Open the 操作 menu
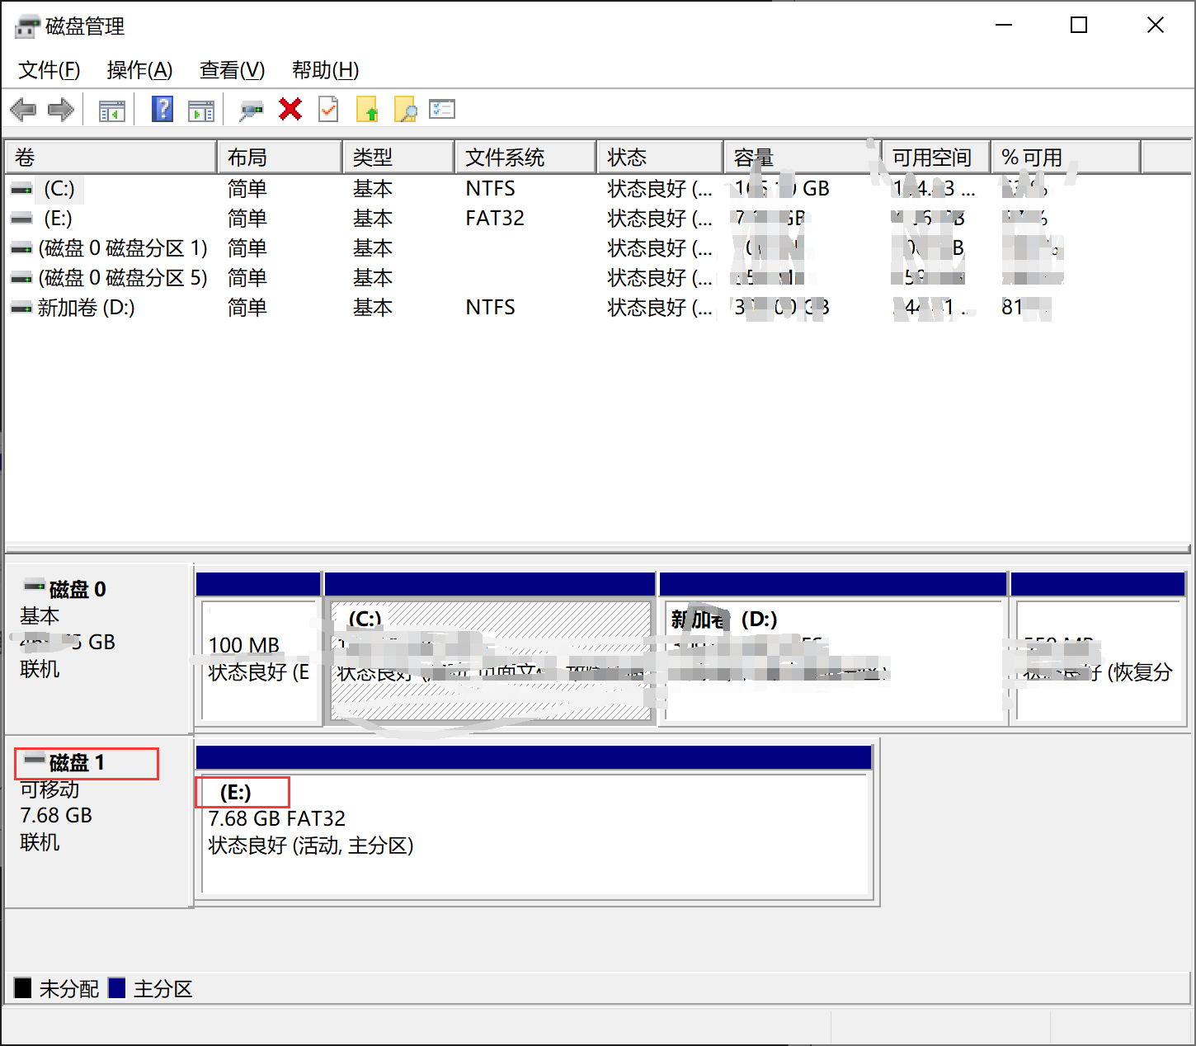 [139, 71]
